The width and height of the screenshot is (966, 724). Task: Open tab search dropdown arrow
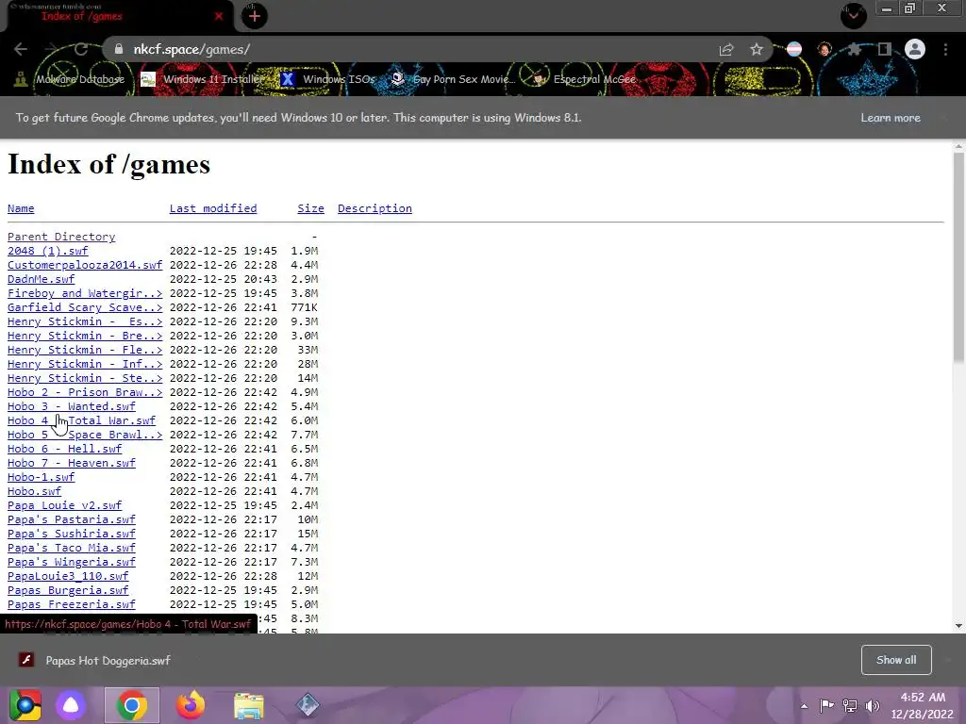[x=854, y=15]
